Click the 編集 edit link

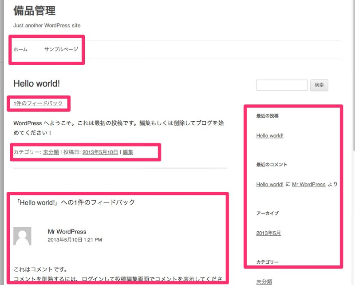128,152
